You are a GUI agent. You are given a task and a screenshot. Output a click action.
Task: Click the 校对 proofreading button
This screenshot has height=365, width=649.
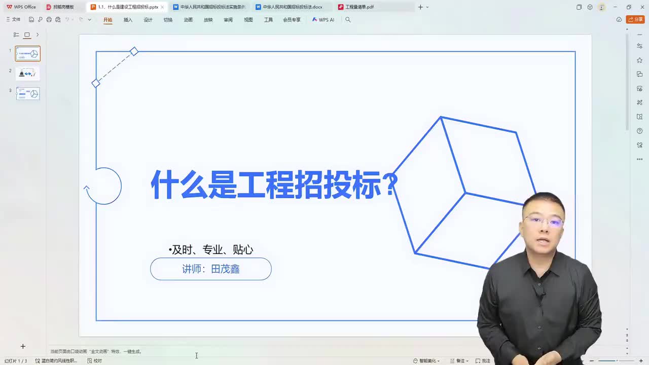94,361
